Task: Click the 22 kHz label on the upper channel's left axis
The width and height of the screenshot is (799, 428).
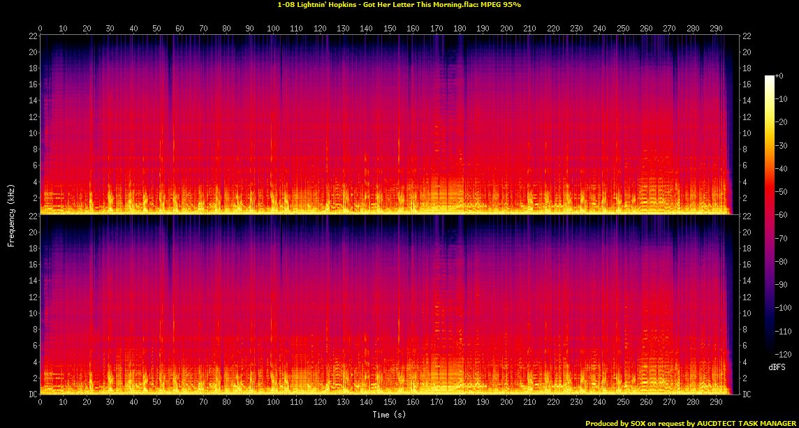Action: tap(31, 36)
